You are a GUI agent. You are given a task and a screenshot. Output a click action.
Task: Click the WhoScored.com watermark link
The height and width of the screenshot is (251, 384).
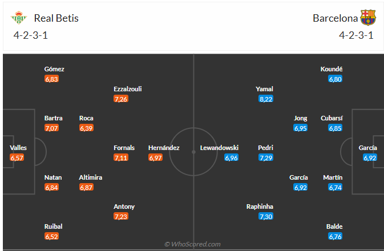point(192,244)
